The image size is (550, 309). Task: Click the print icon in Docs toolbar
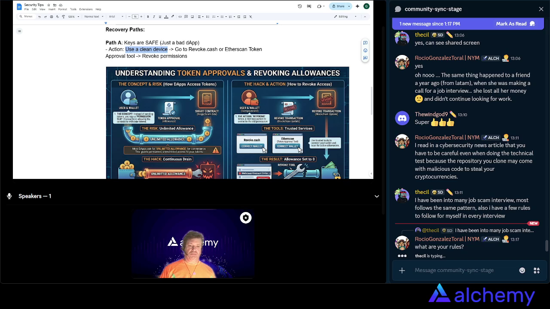tap(51, 17)
